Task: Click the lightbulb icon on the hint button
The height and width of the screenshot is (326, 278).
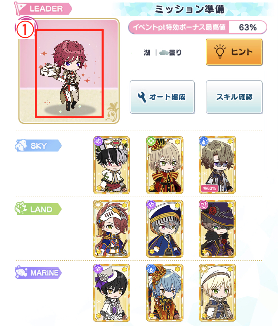Action: click(x=220, y=51)
